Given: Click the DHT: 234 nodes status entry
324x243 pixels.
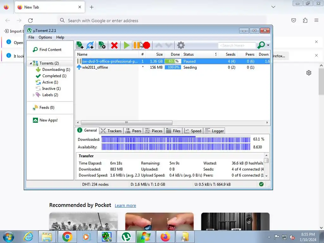Looking at the screenshot, I should pyautogui.click(x=95, y=184).
